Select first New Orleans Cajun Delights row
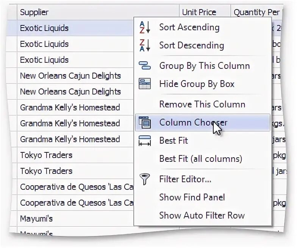 (70, 76)
